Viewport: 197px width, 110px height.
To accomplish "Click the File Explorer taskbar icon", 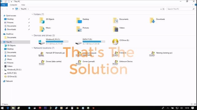I will coord(13,108).
